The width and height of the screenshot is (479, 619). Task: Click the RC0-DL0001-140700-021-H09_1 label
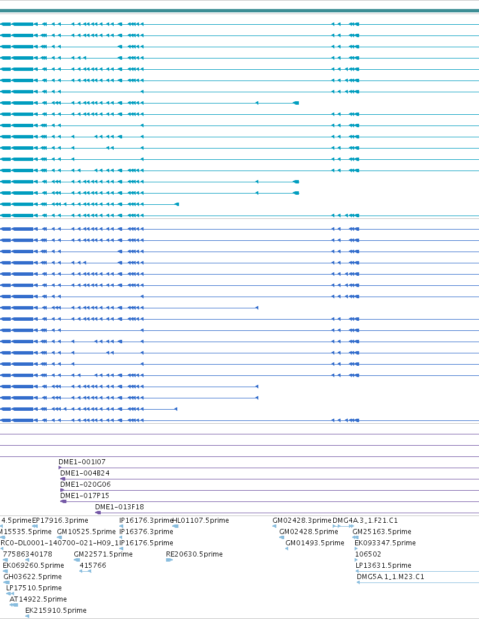pos(59,543)
